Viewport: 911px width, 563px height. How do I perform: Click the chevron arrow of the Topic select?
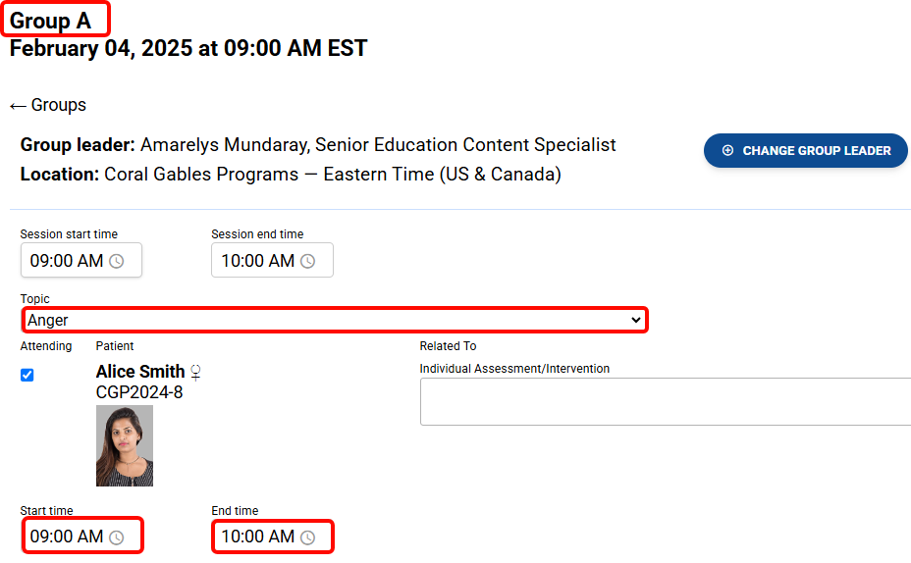(x=636, y=320)
